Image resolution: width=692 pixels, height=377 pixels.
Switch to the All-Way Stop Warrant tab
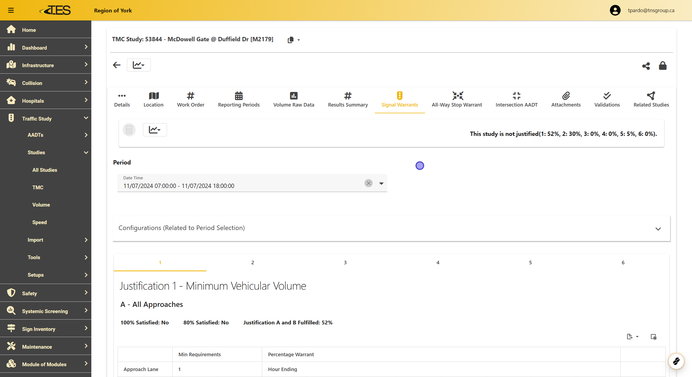coord(457,100)
